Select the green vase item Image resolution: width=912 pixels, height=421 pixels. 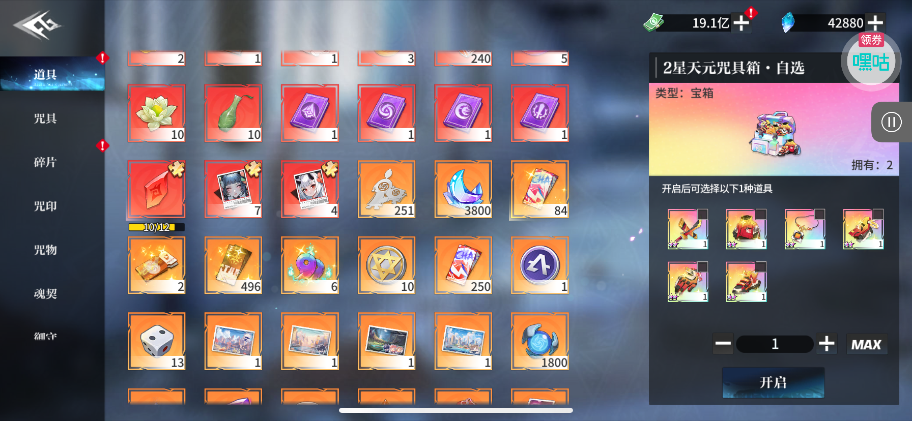coord(233,113)
